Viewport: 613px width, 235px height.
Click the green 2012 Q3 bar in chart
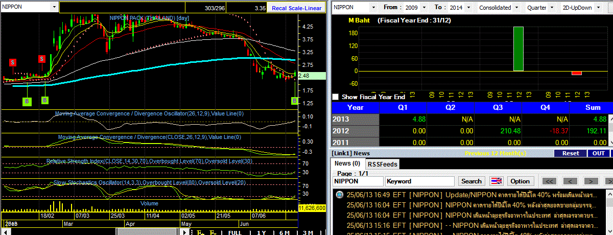point(518,49)
